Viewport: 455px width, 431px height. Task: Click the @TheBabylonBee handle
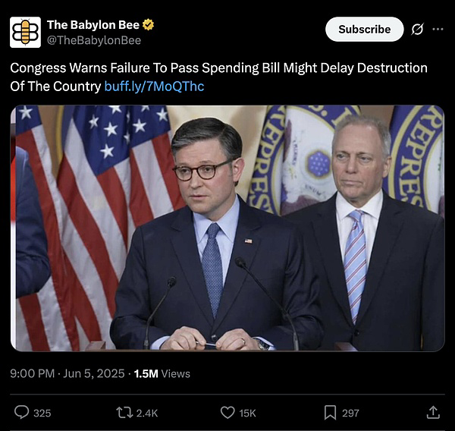click(94, 40)
